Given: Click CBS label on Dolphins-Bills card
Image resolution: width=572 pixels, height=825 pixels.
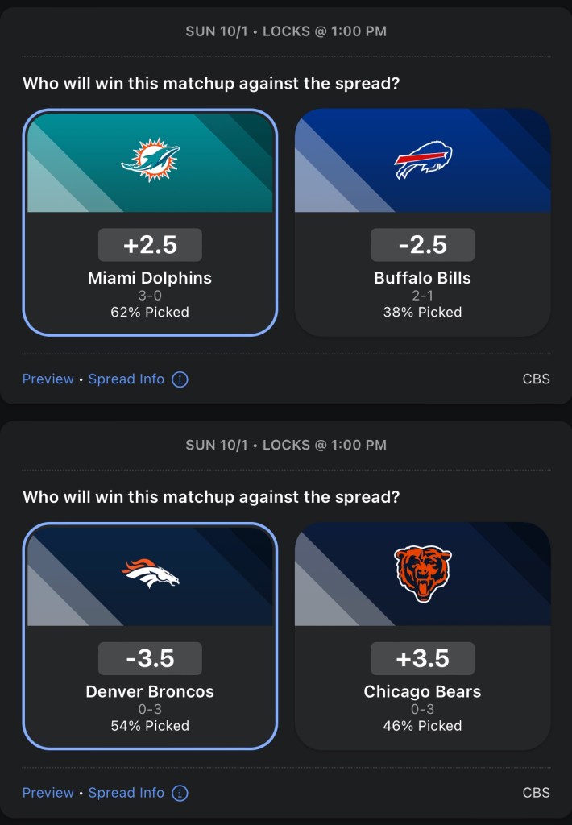Looking at the screenshot, I should pos(536,379).
